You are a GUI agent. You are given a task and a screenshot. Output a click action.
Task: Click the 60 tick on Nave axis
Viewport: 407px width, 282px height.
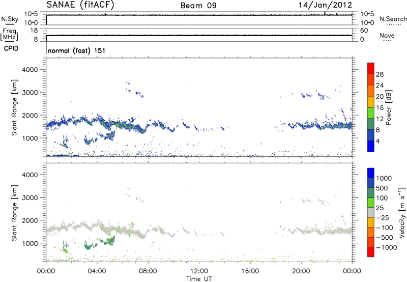[x=364, y=31]
